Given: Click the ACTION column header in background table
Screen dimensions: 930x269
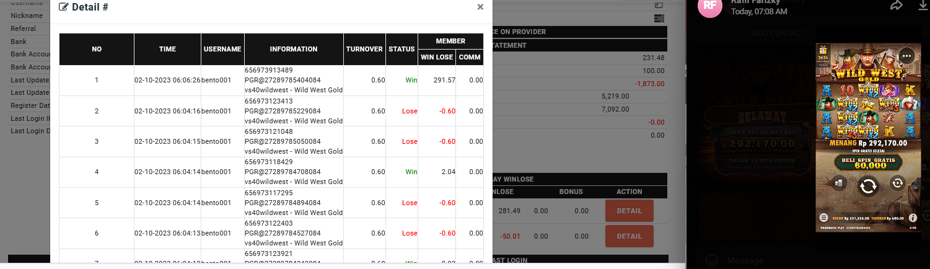Looking at the screenshot, I should pyautogui.click(x=629, y=192).
